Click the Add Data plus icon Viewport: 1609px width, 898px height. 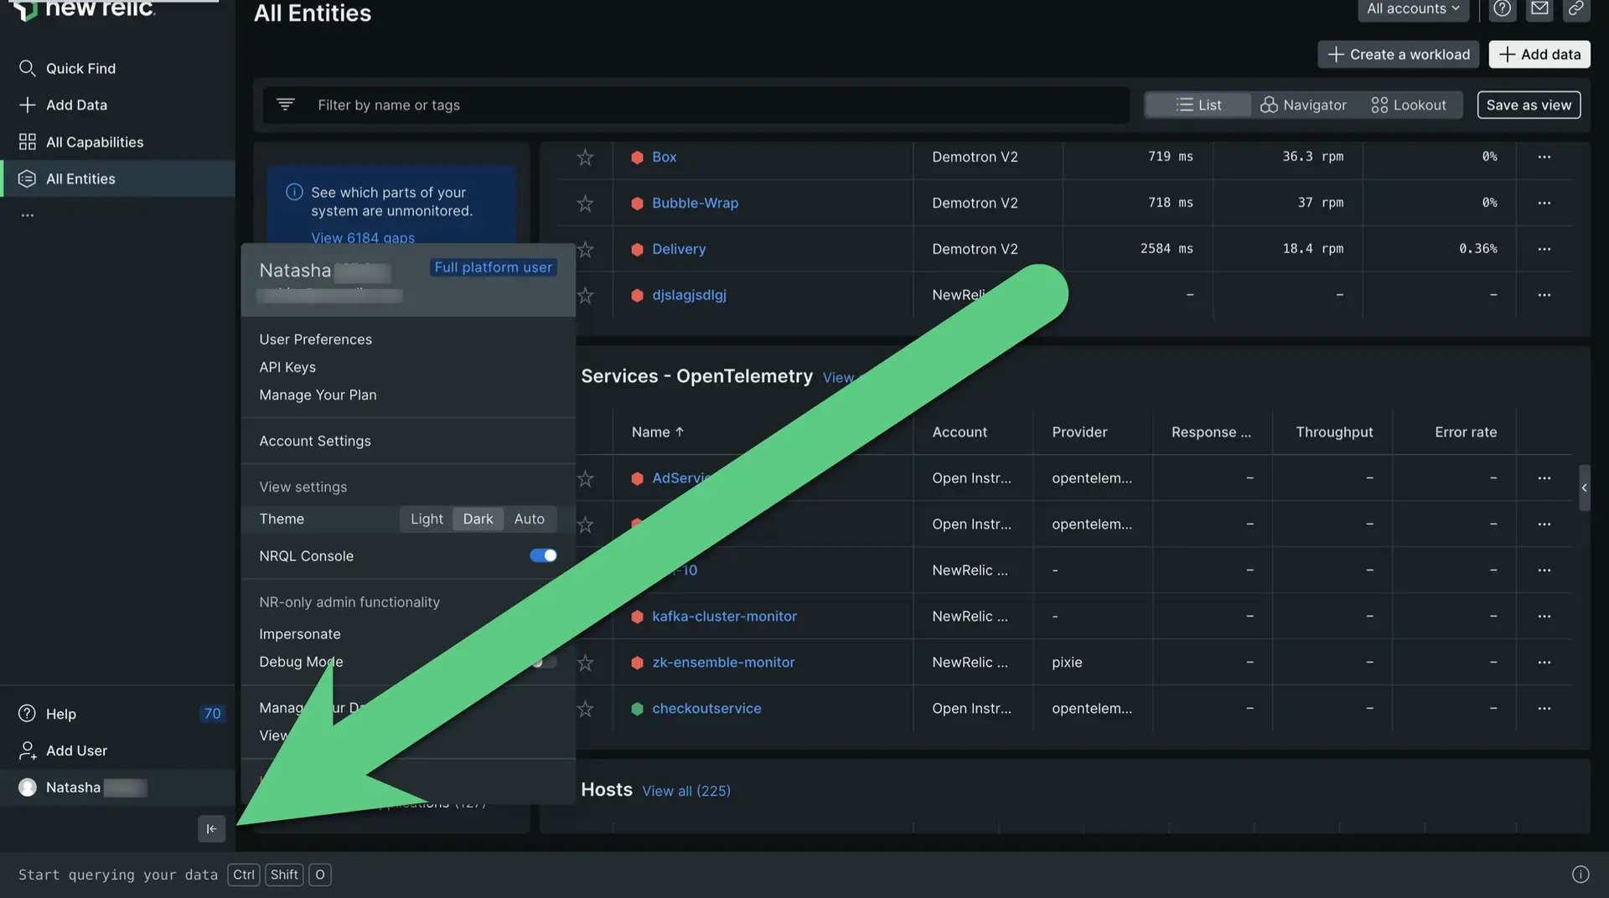[x=28, y=105]
